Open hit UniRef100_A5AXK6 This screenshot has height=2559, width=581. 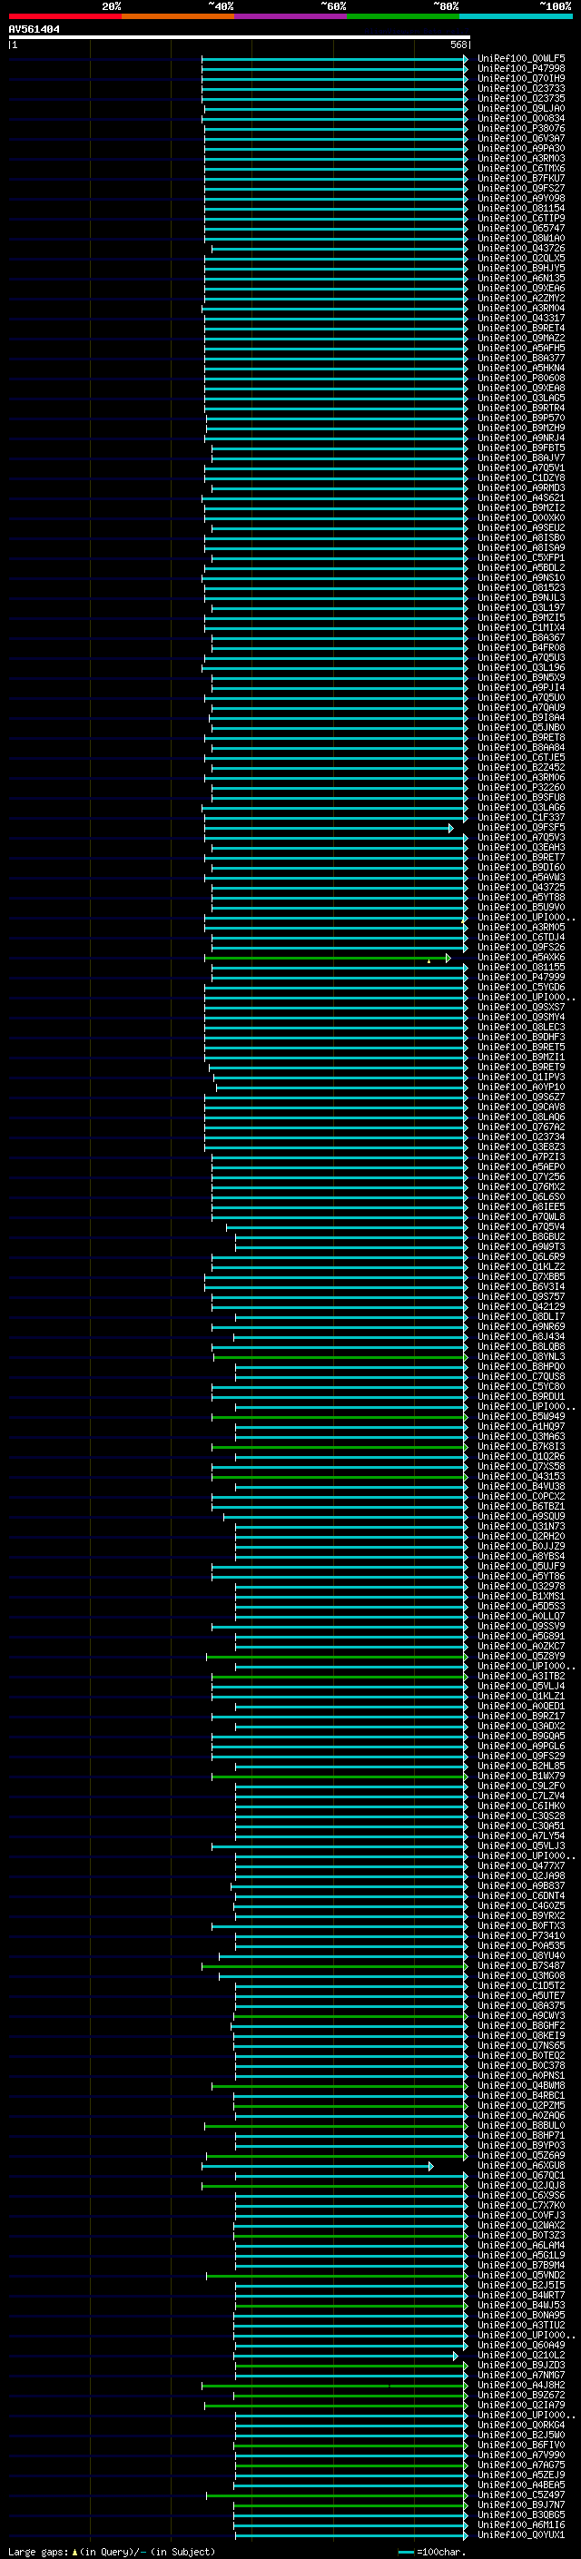[x=520, y=958]
